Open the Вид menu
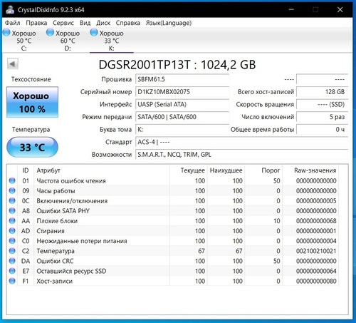The image size is (356, 323). click(85, 23)
